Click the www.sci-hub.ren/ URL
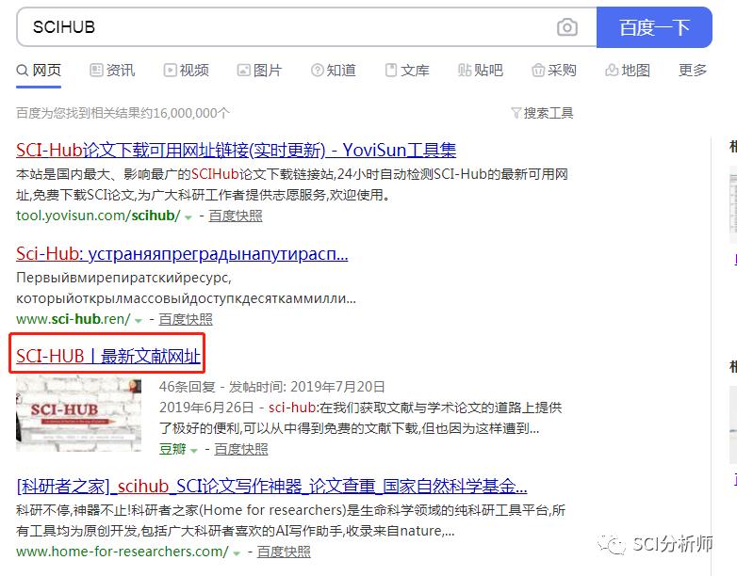Viewport: 737px width, 576px height. pyautogui.click(x=73, y=319)
